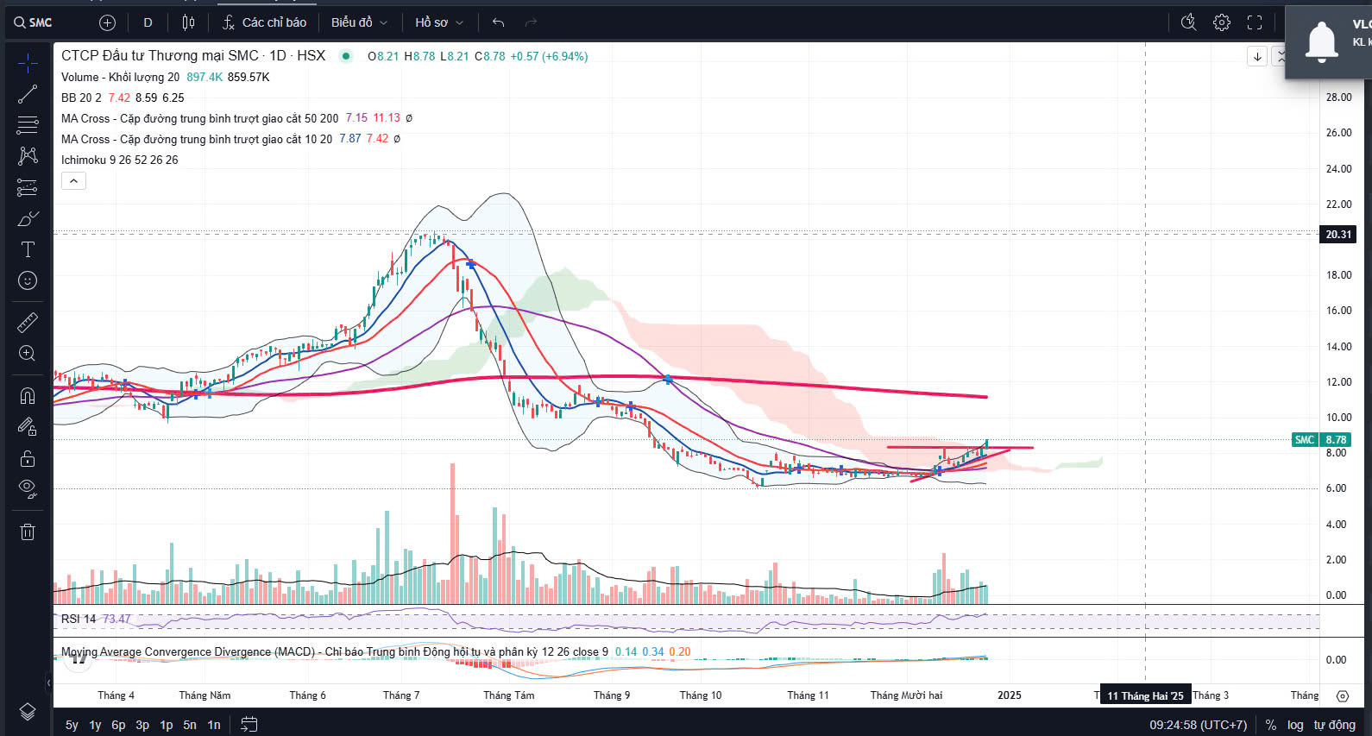Select the Volume - Khối lượng 20 legend

click(120, 77)
